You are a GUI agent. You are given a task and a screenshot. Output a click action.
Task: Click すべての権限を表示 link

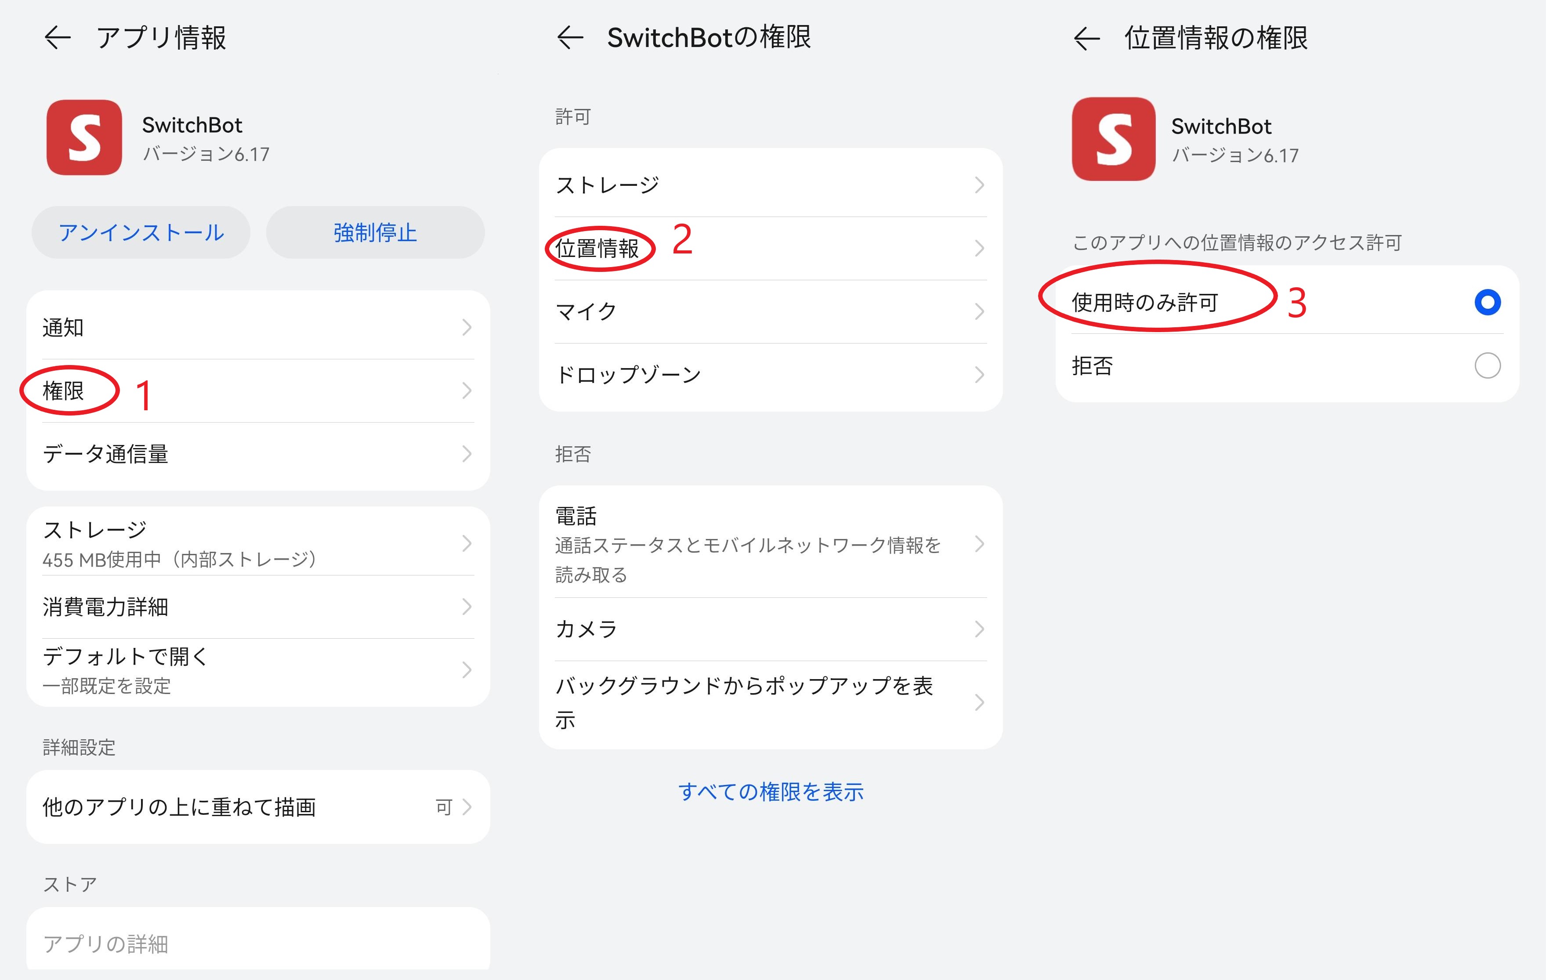(771, 792)
